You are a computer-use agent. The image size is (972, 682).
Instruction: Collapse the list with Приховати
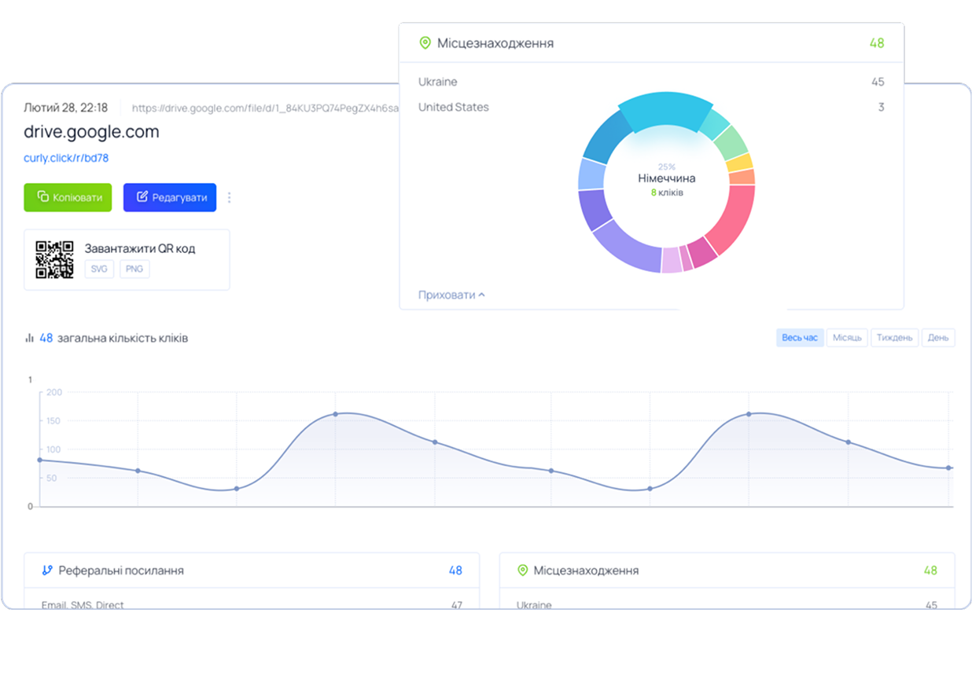[x=451, y=295]
